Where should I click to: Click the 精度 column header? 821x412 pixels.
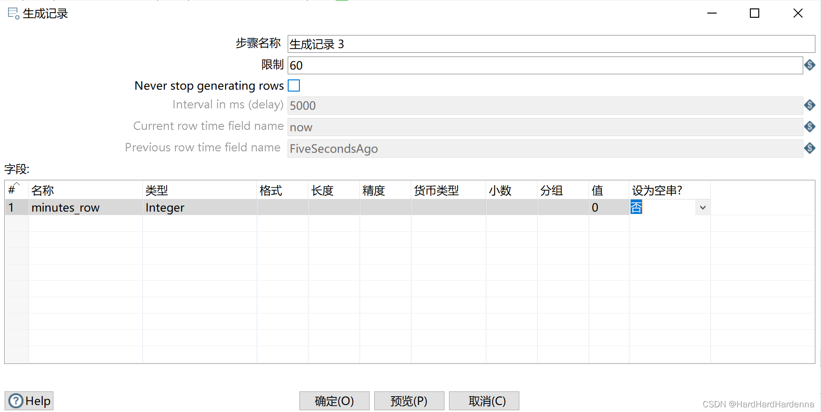pos(385,190)
